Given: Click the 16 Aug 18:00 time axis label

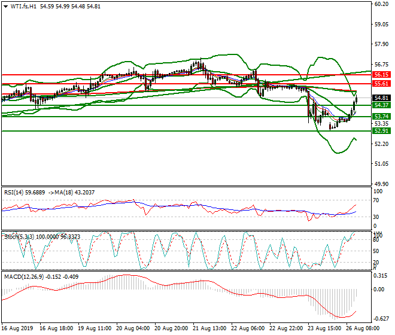Looking at the screenshot, I should 56,328.
